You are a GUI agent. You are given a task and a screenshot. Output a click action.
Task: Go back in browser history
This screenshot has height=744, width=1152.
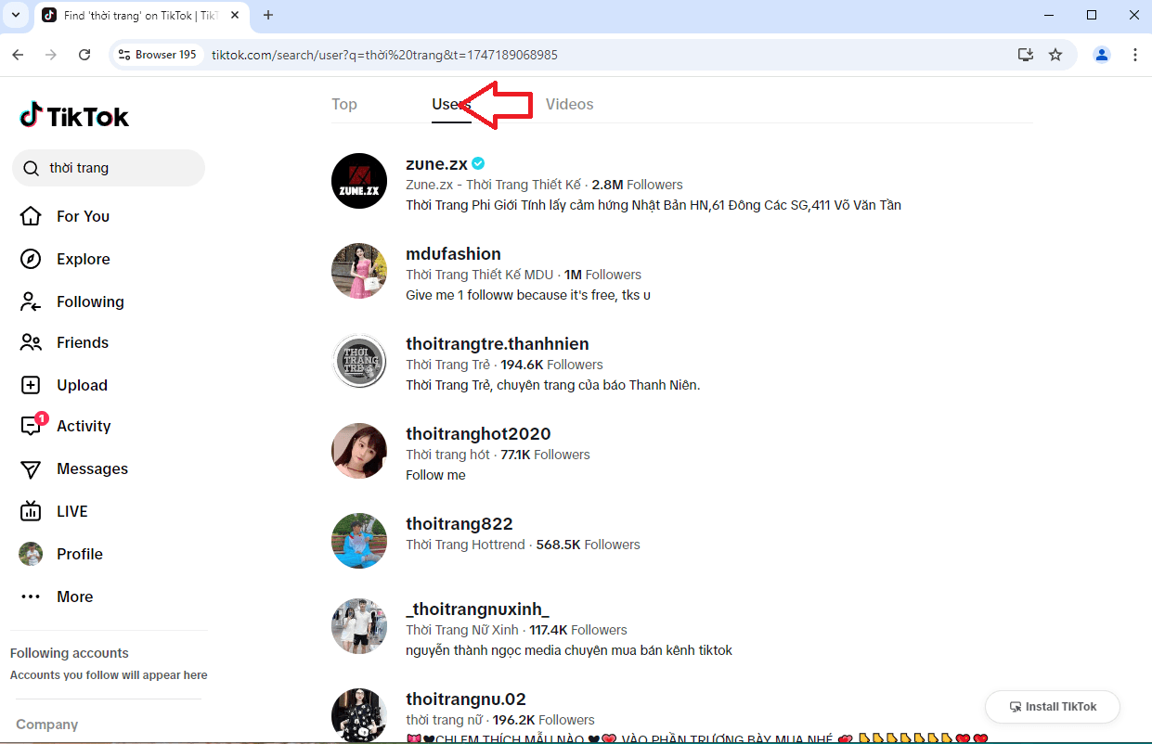(x=18, y=55)
